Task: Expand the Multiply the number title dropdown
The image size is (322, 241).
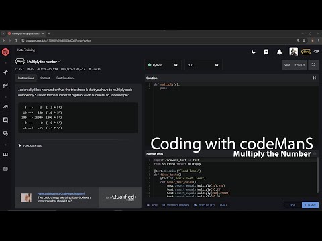Action: (60, 62)
